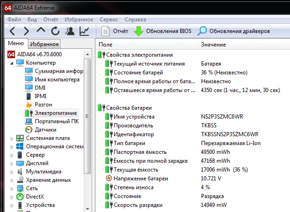The width and height of the screenshot is (290, 212).
Task: Open Обновления BIOS
Action: [x=162, y=31]
